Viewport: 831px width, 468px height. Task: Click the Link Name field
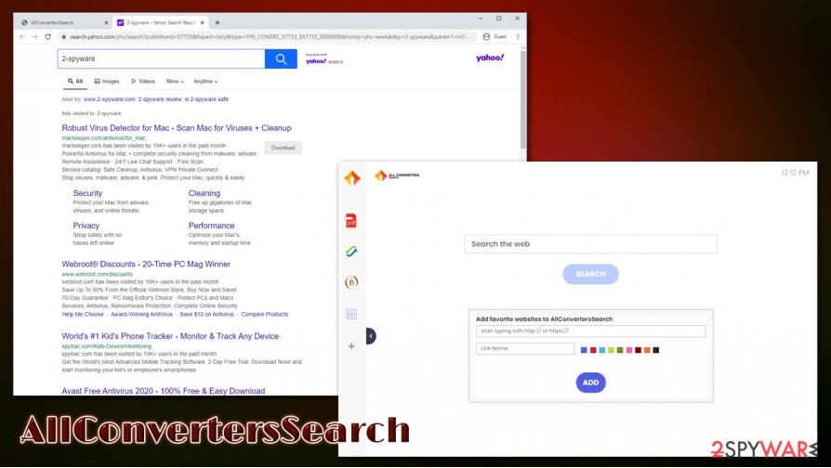pyautogui.click(x=524, y=348)
